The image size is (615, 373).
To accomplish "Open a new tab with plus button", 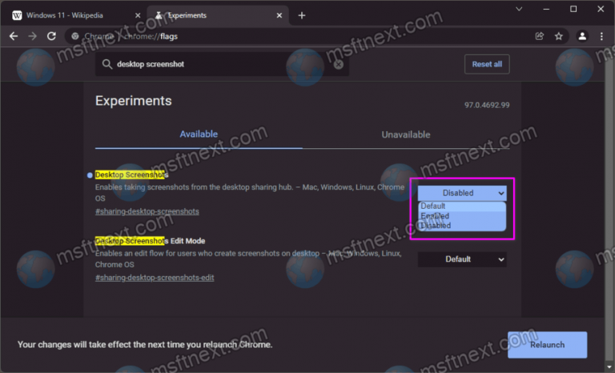I will tap(302, 15).
